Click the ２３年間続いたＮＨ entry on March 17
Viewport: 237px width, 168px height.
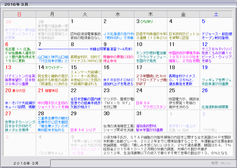[152, 80]
